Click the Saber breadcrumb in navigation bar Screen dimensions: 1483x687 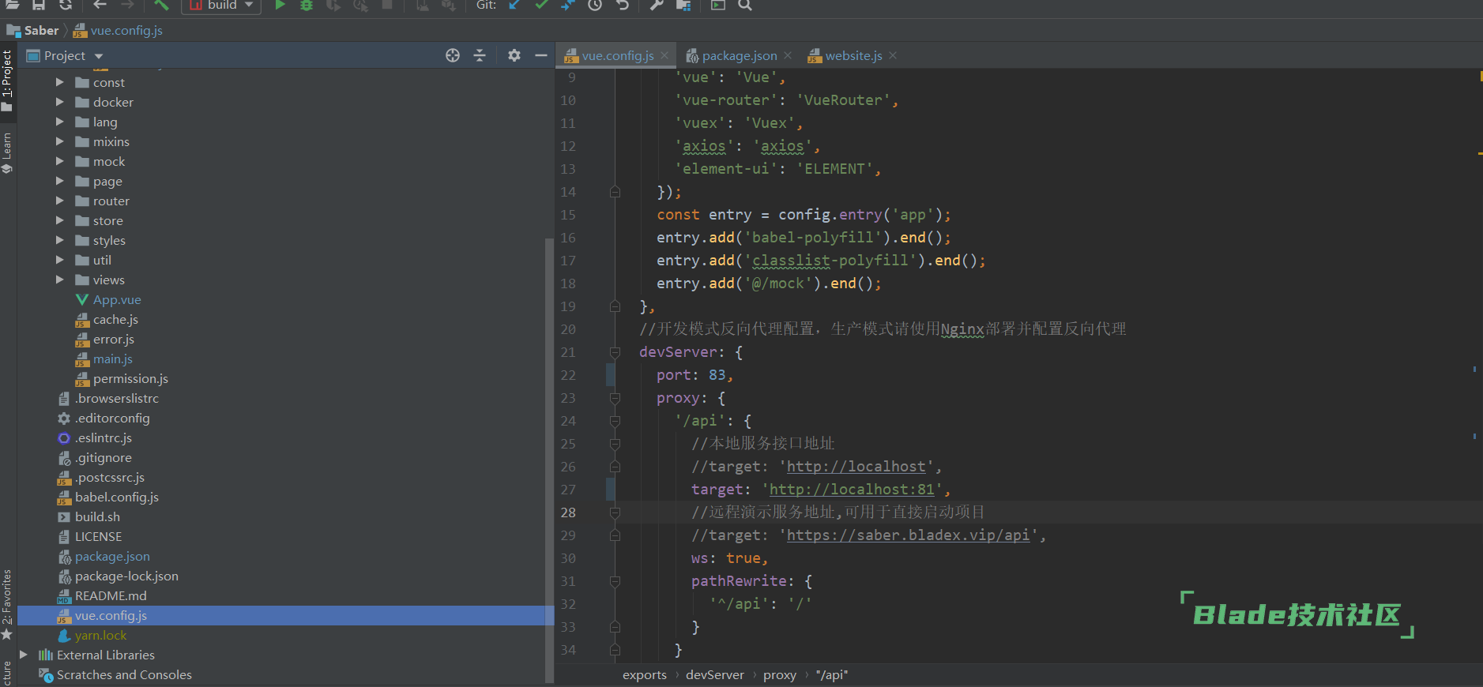(33, 30)
